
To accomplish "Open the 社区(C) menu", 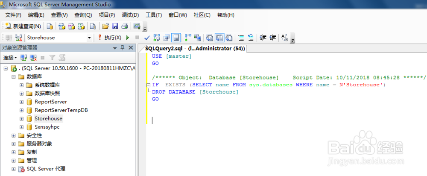I will (202, 15).
